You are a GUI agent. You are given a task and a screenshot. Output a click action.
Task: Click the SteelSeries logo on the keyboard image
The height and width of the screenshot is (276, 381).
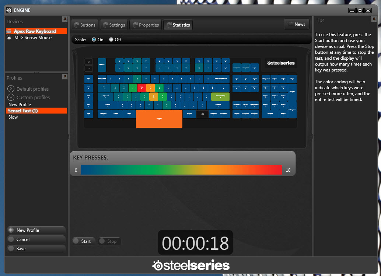point(281,63)
